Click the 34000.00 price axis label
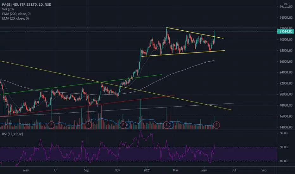 286,18
